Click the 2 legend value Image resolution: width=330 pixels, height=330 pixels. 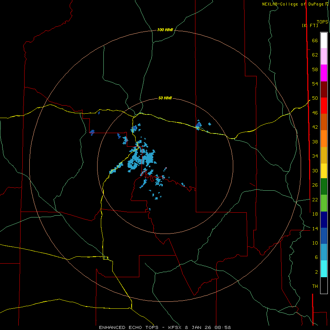coord(316,272)
